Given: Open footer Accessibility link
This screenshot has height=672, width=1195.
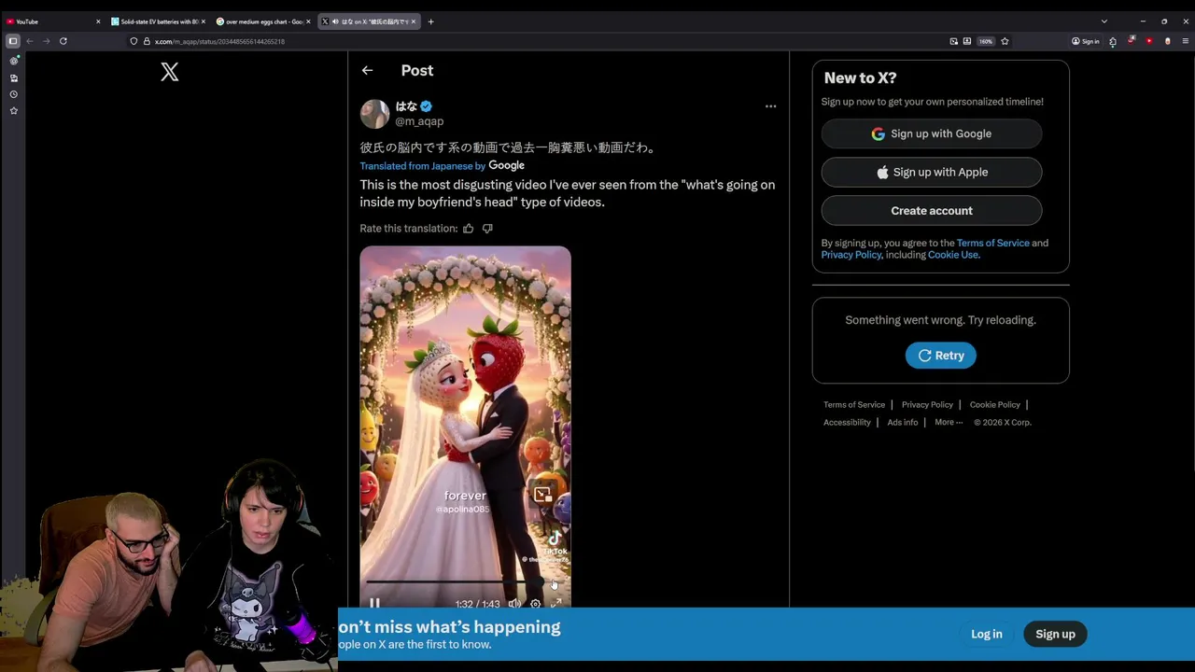Looking at the screenshot, I should click(x=847, y=423).
